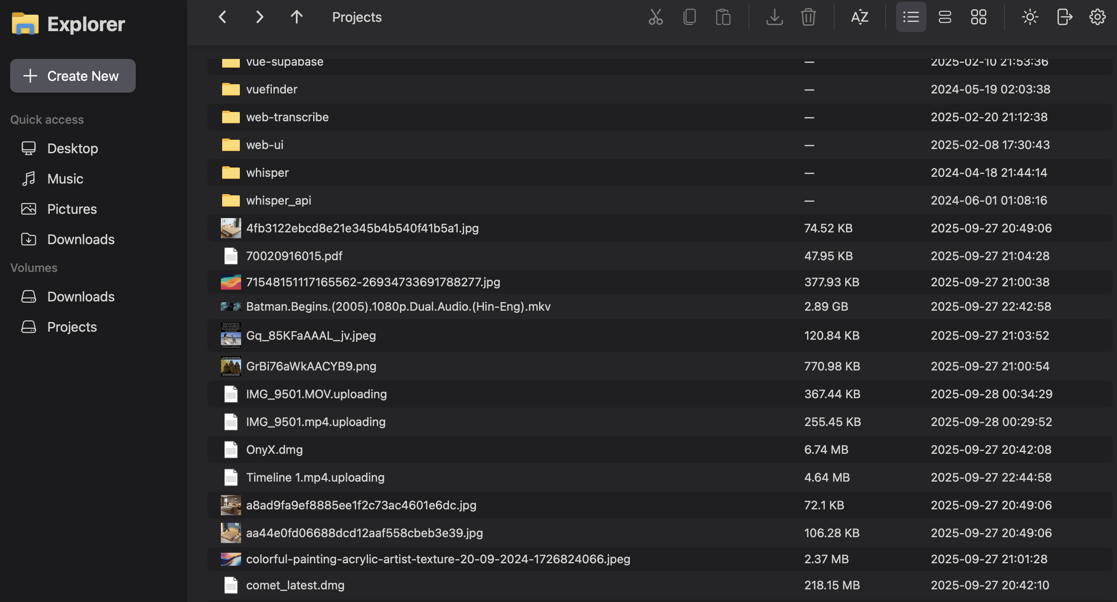
Task: Open the A-Z sorting control
Action: pos(859,17)
